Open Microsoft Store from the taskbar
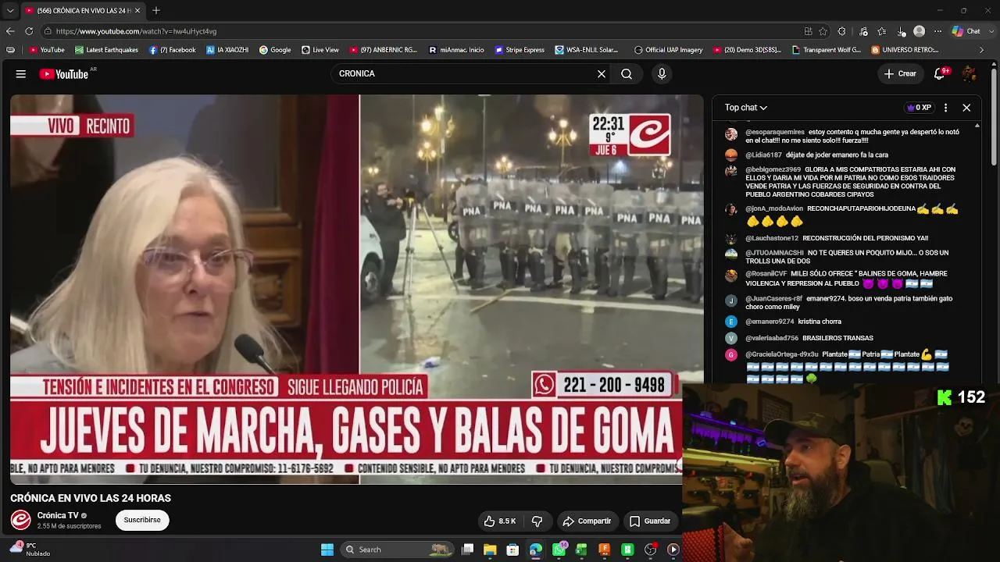Screen dimensions: 1000x562 pos(512,550)
